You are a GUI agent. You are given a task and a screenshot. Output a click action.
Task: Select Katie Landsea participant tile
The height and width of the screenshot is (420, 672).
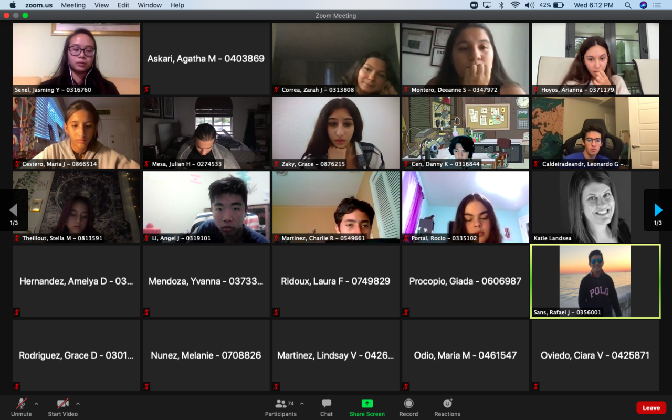click(x=595, y=207)
